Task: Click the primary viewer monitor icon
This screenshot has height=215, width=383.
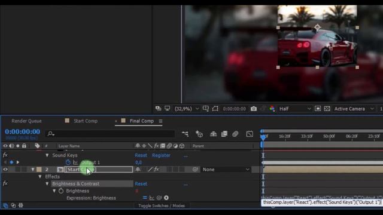Action: click(x=168, y=109)
